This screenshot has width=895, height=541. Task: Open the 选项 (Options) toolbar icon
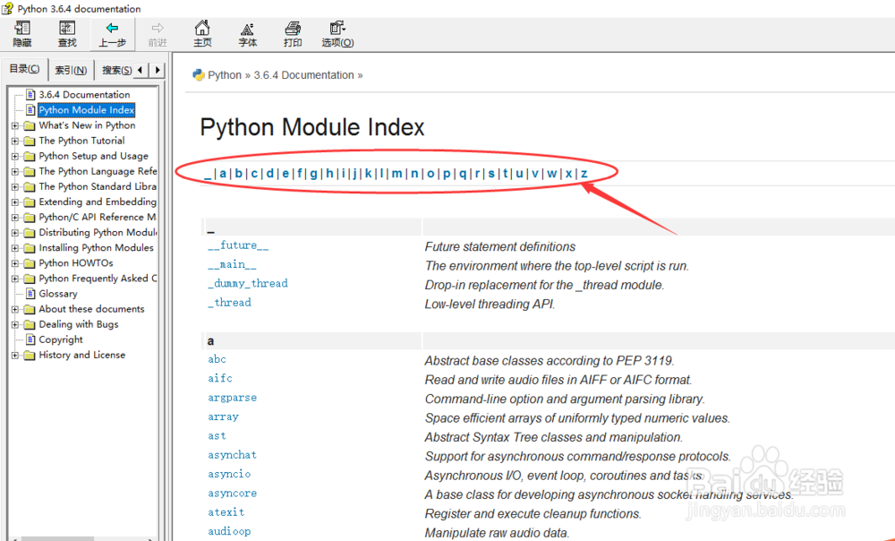click(337, 29)
